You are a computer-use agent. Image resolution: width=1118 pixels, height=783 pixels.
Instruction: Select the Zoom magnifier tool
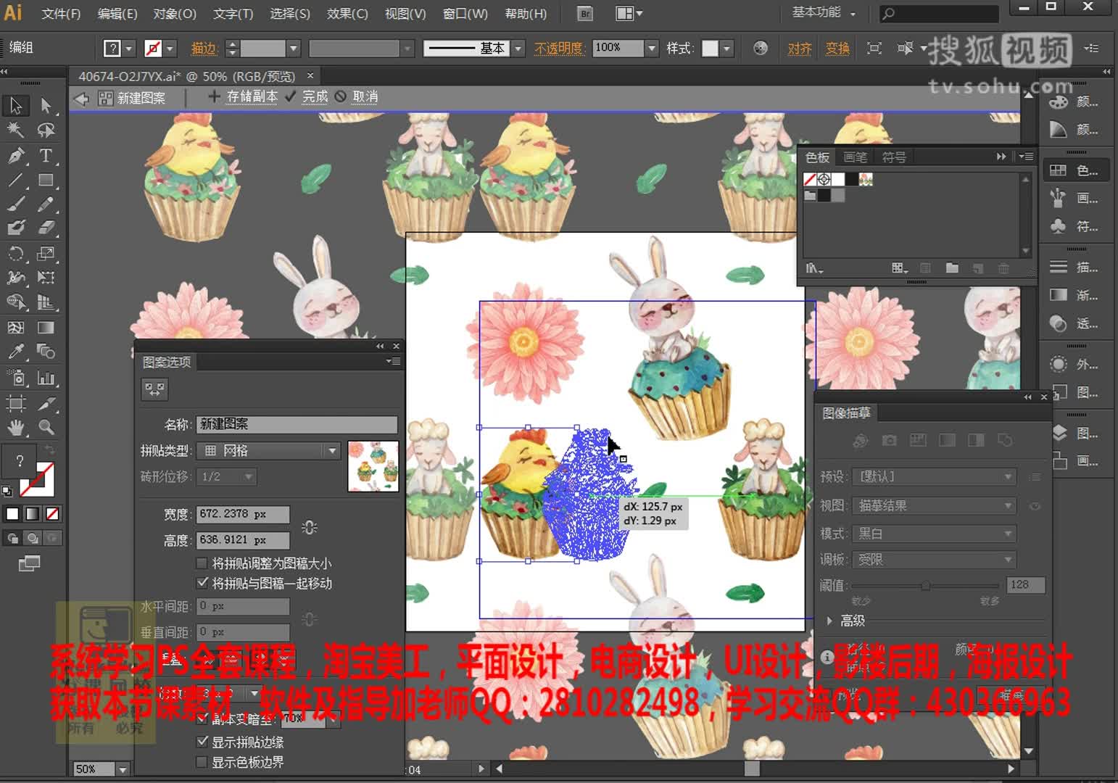[46, 428]
